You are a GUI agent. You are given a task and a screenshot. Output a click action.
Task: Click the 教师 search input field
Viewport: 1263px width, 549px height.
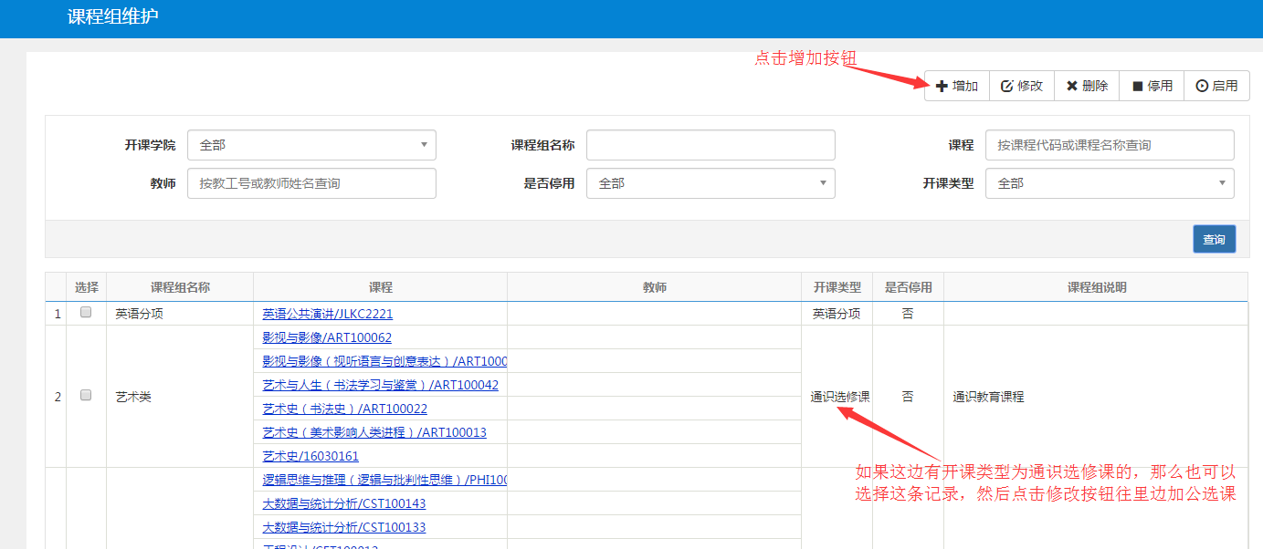tap(311, 183)
